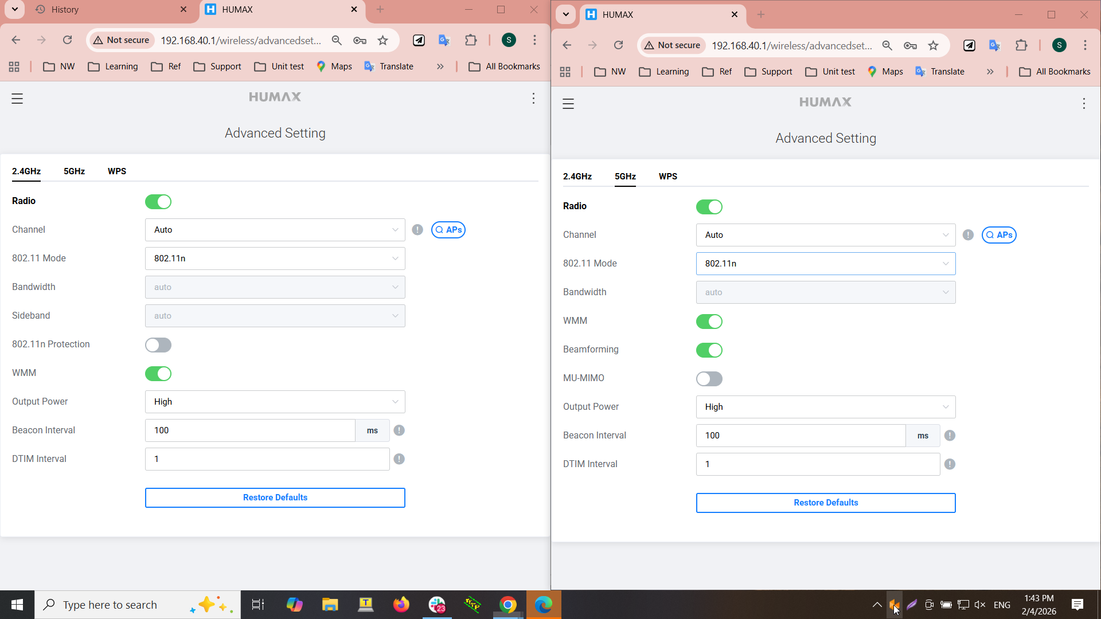Screen dimensions: 1101x619
Task: Turn on the MU-MIMO toggle
Action: coord(709,379)
